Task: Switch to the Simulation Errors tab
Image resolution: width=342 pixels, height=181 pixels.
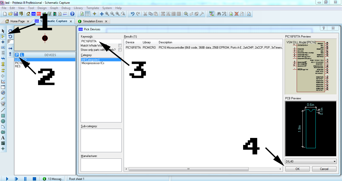Action: [x=93, y=21]
